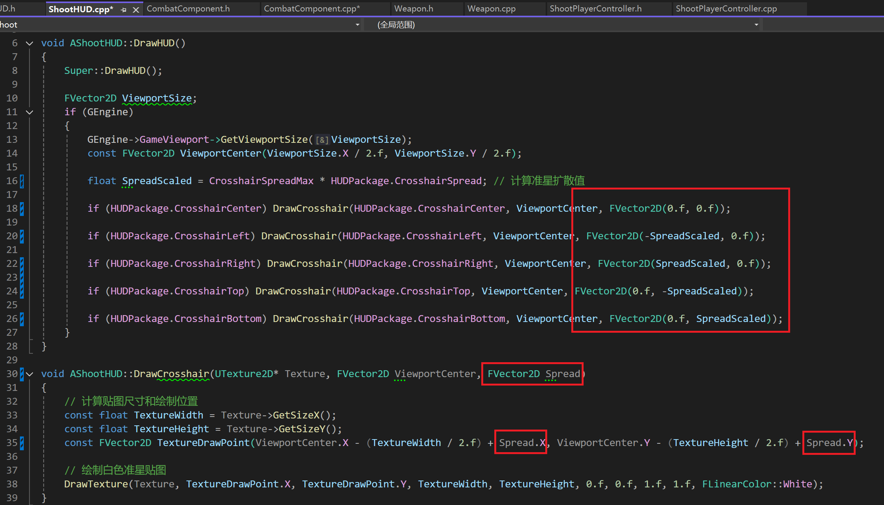Click the SpreadScaled variable declaration on line 16
This screenshot has height=505, width=884.
157,181
